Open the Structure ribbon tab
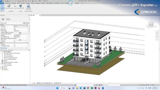The image size is (160, 90). click(14, 3)
